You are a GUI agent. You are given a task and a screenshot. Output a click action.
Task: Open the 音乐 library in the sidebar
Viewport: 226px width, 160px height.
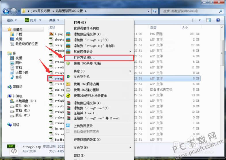point(18,77)
